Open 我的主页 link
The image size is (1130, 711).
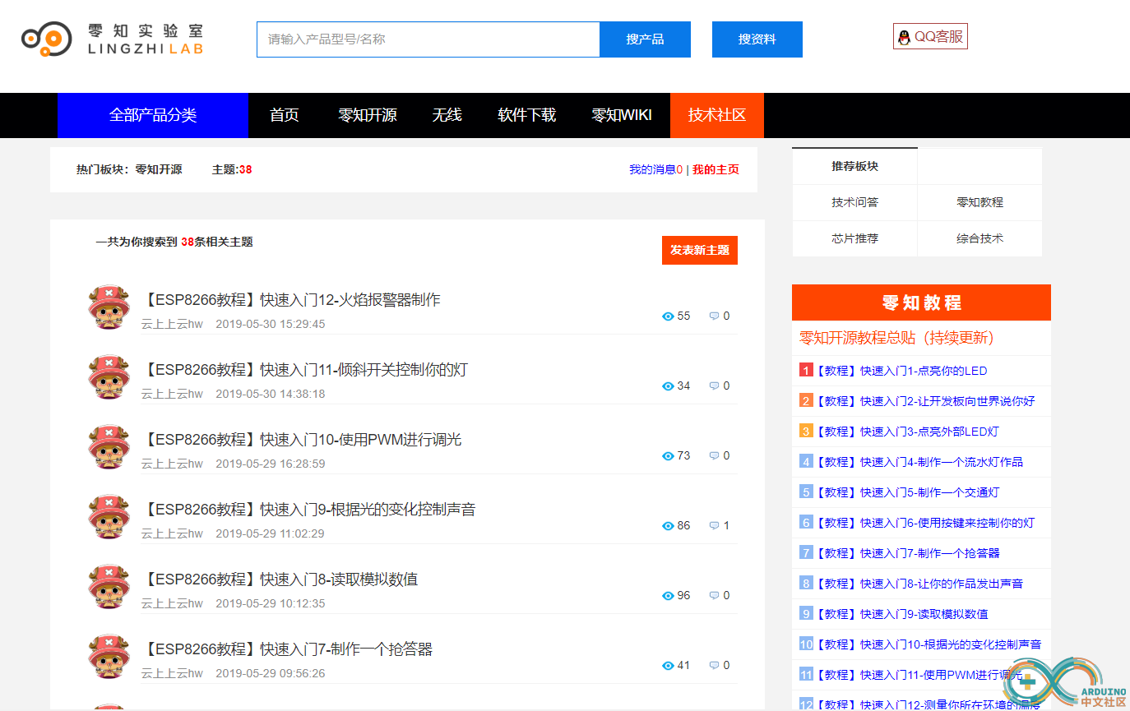pos(716,169)
